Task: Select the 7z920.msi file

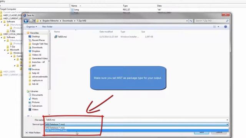Action: coord(62,37)
